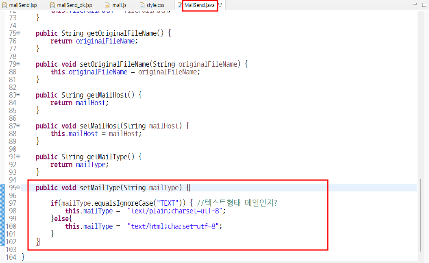
Task: Click the MailSend.java file icon
Action: pos(180,5)
